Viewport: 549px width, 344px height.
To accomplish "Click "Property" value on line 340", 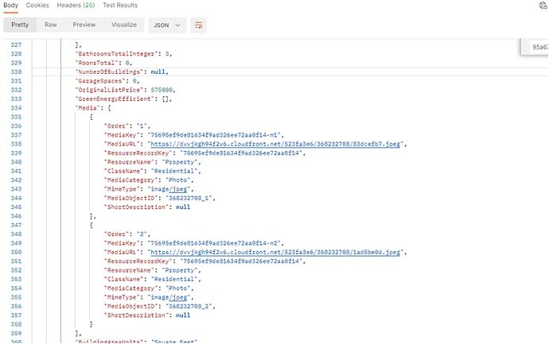I will point(180,162).
